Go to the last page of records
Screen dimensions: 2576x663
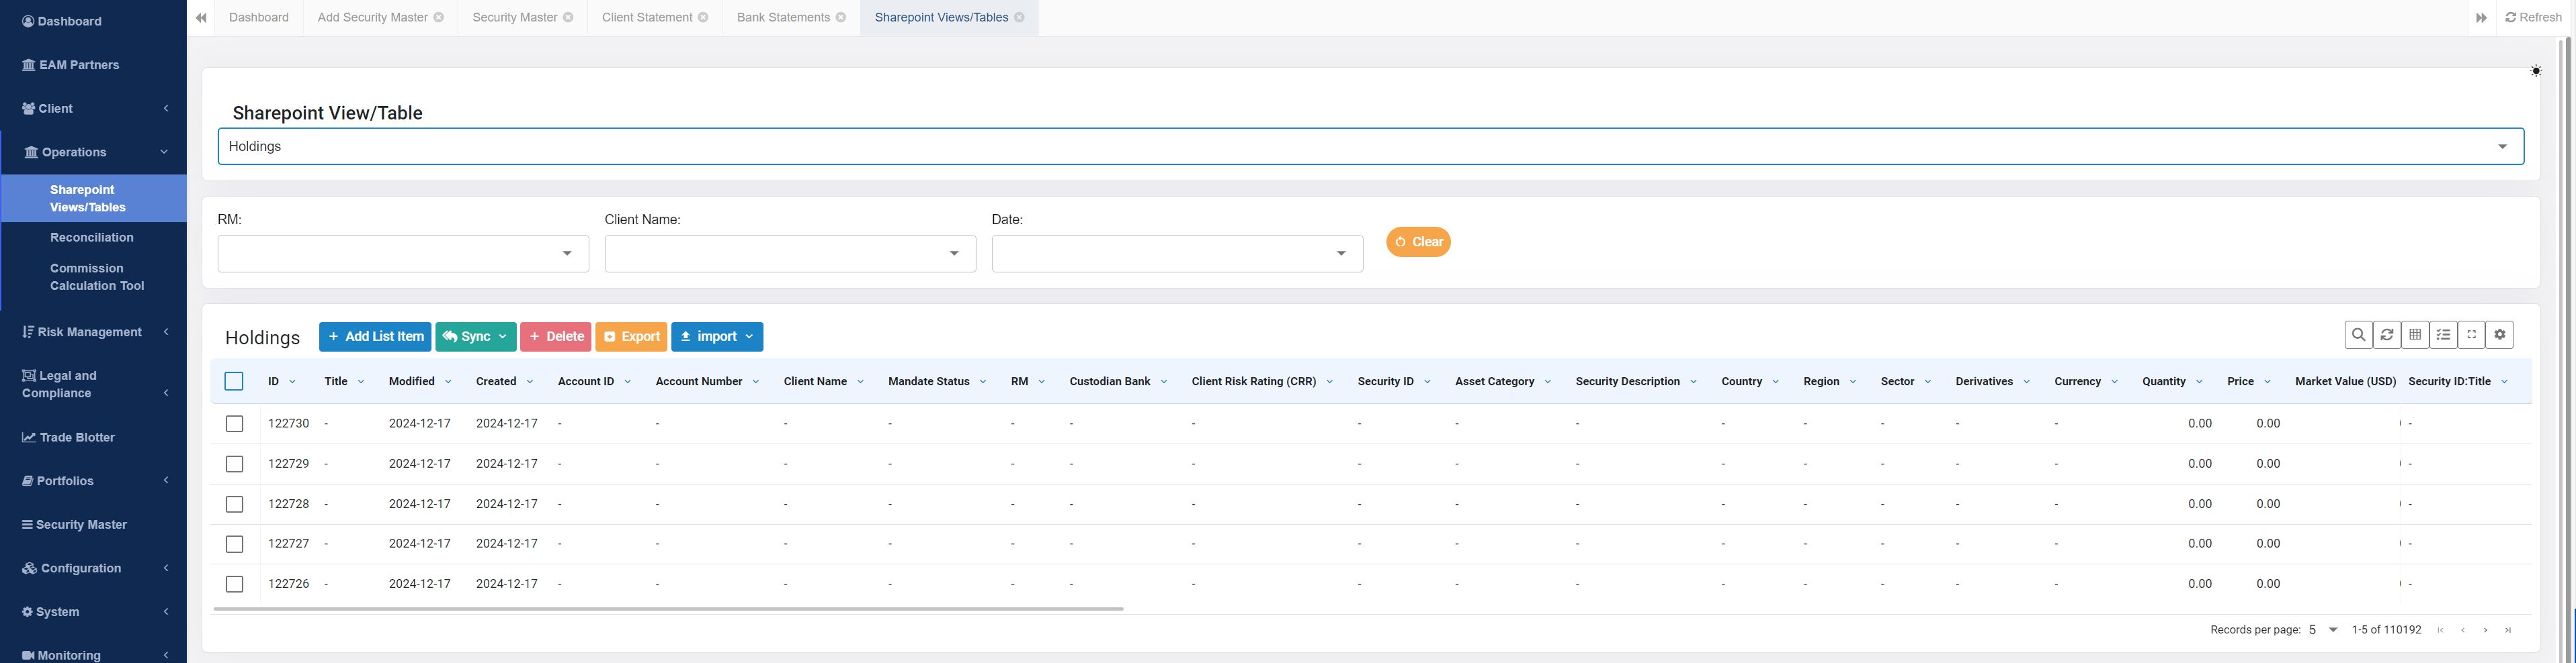[x=2508, y=630]
